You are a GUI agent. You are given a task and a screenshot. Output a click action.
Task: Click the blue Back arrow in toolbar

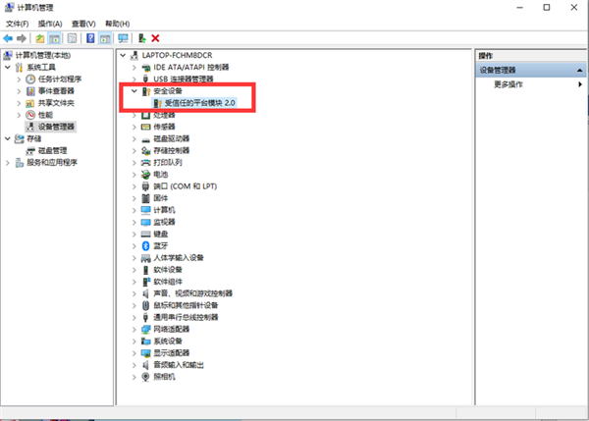coord(8,38)
